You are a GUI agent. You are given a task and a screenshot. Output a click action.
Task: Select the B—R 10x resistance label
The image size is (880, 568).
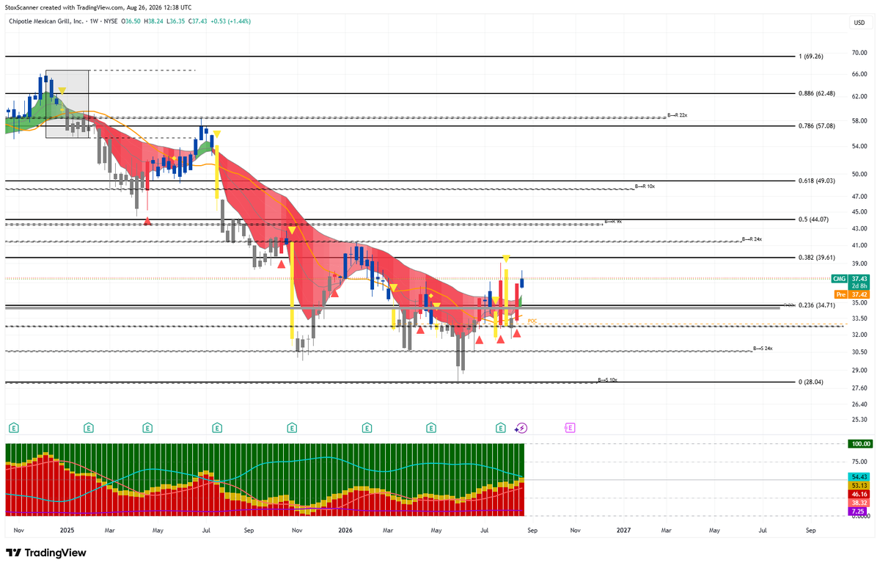pyautogui.click(x=645, y=186)
